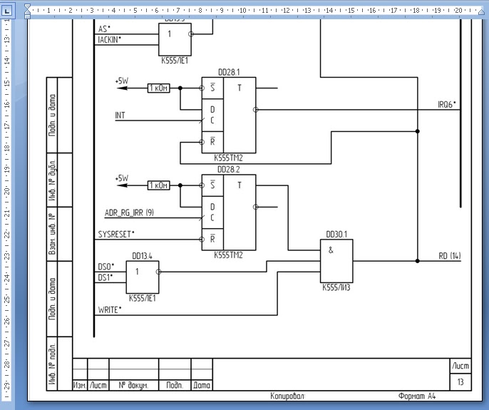Click the horizontal ruler at mark 10
Image resolution: width=489 pixels, height=410 pixels.
[242, 10]
